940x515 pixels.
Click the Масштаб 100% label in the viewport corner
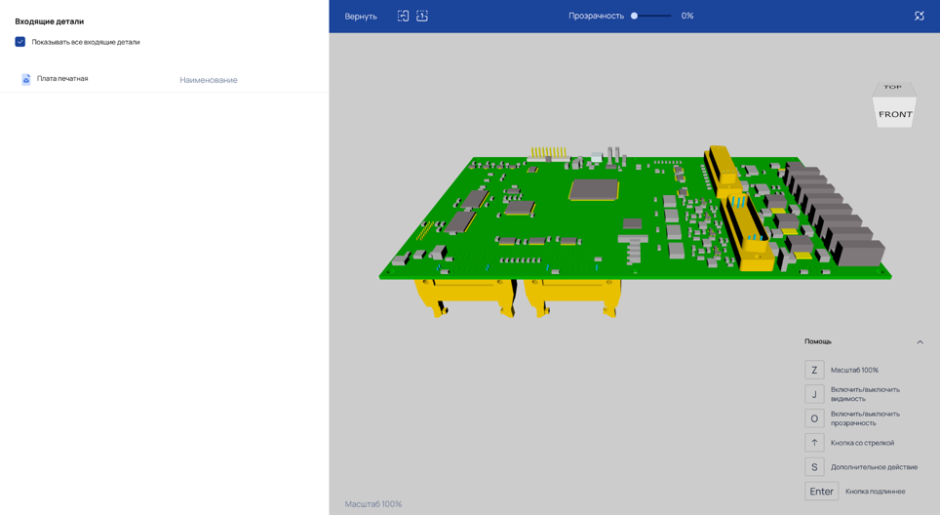372,504
